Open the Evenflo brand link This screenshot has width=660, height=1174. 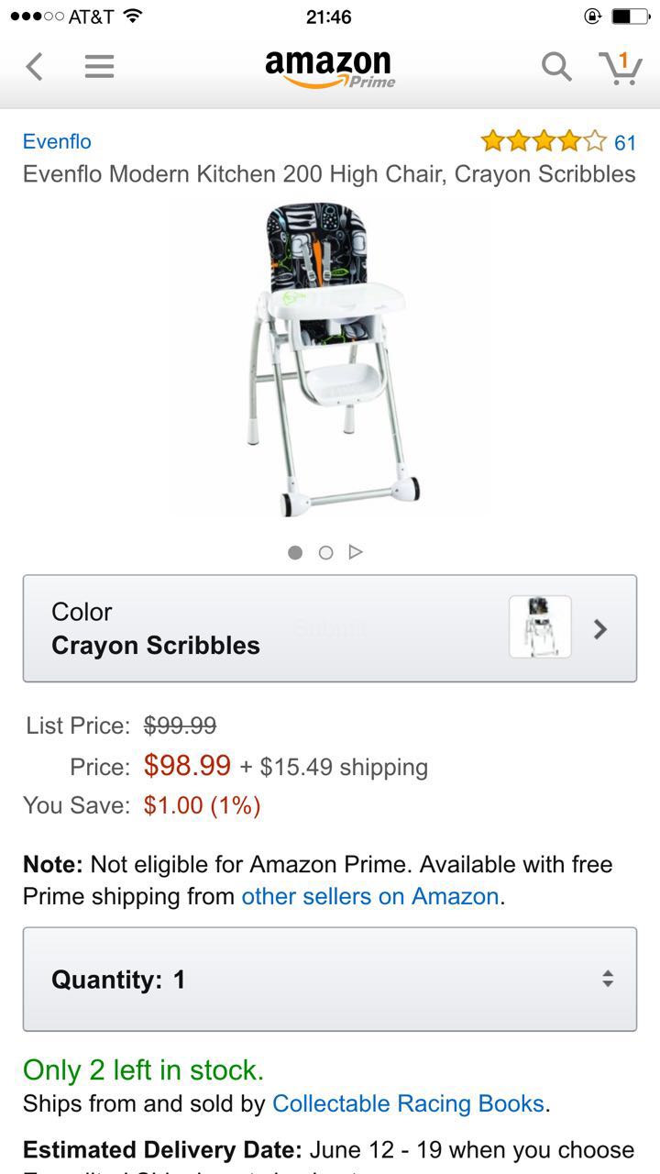tap(57, 141)
